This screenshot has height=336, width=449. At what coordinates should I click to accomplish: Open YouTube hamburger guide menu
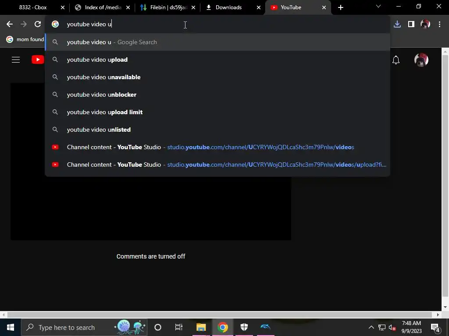click(x=16, y=59)
